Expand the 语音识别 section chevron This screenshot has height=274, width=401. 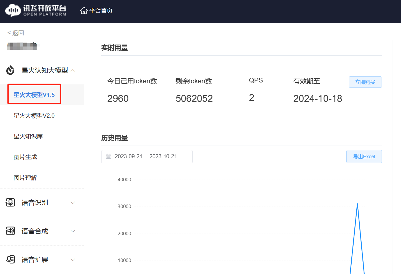coord(73,203)
